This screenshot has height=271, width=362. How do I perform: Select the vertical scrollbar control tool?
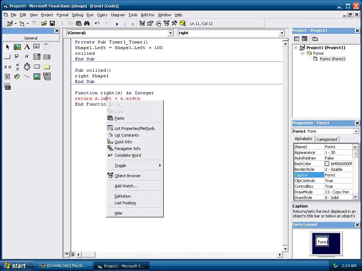pos(17,67)
